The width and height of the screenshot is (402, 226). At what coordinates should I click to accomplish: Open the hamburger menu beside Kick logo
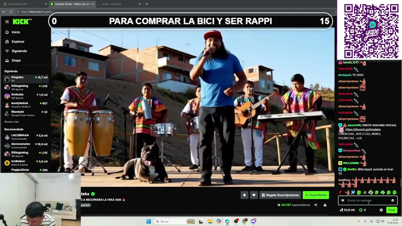pos(7,22)
